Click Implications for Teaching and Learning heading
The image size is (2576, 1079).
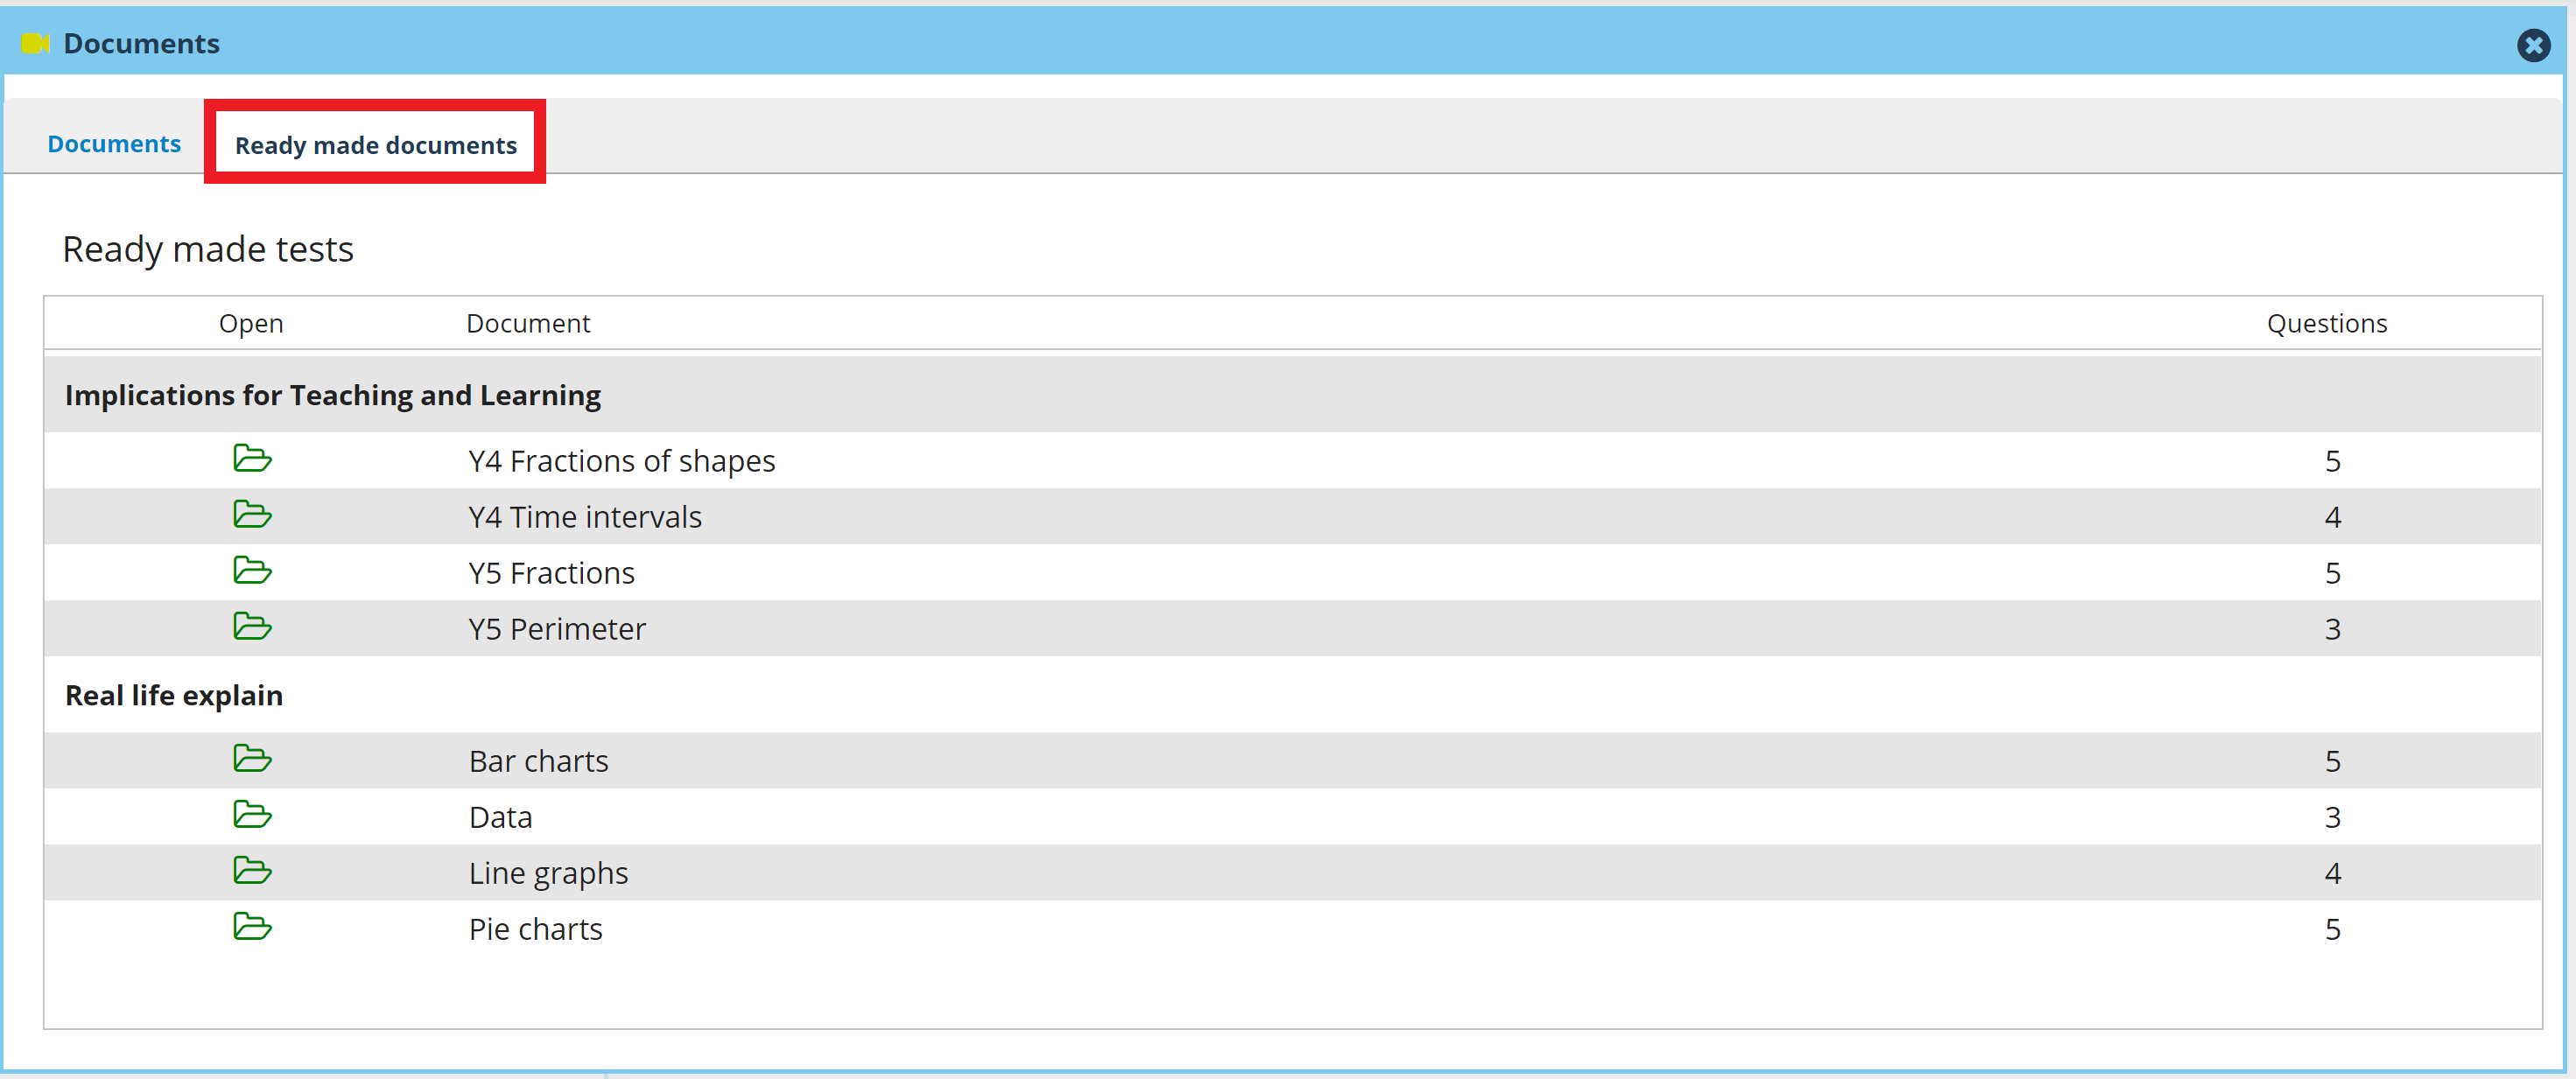[333, 396]
